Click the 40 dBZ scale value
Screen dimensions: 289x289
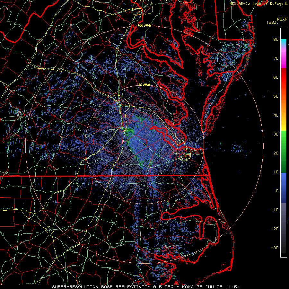pos(276,115)
